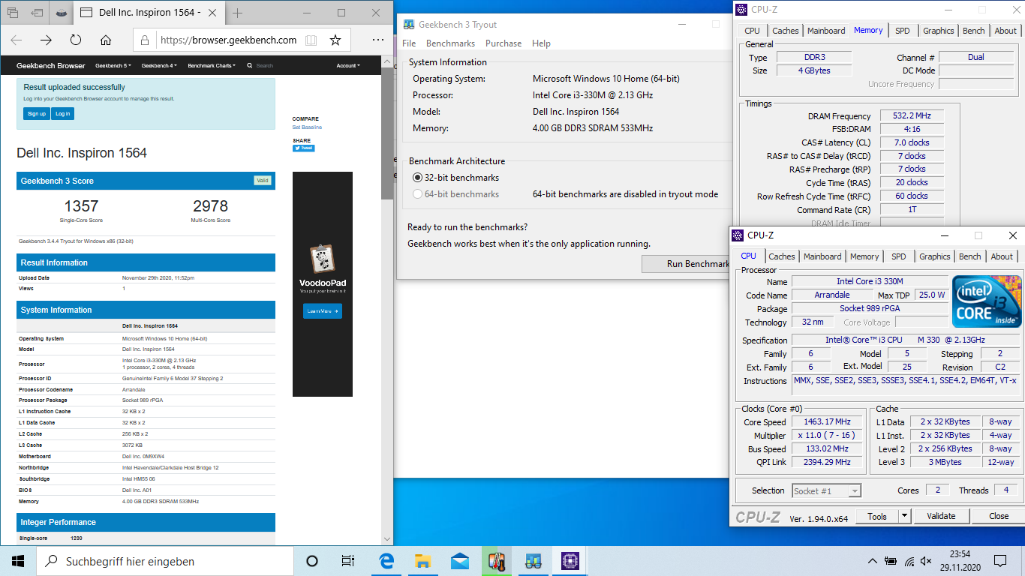Viewport: 1025px width, 576px height.
Task: Click the Tweet share button
Action: [304, 148]
